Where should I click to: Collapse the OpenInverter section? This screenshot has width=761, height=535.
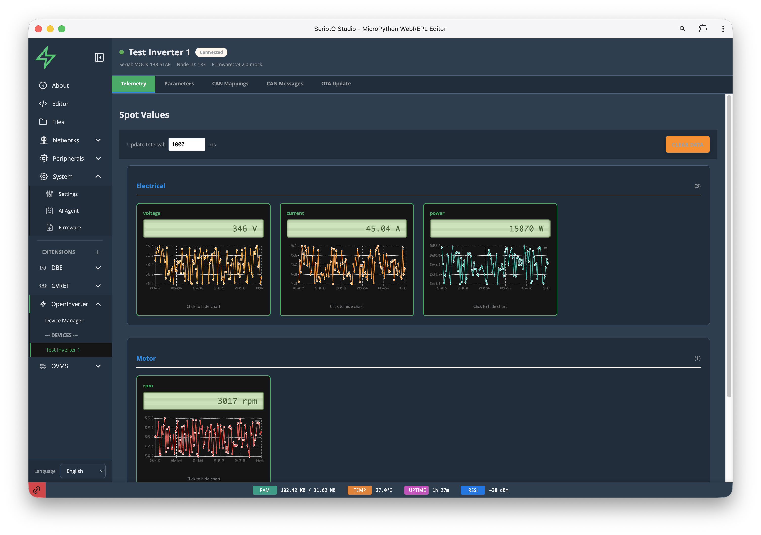(98, 304)
